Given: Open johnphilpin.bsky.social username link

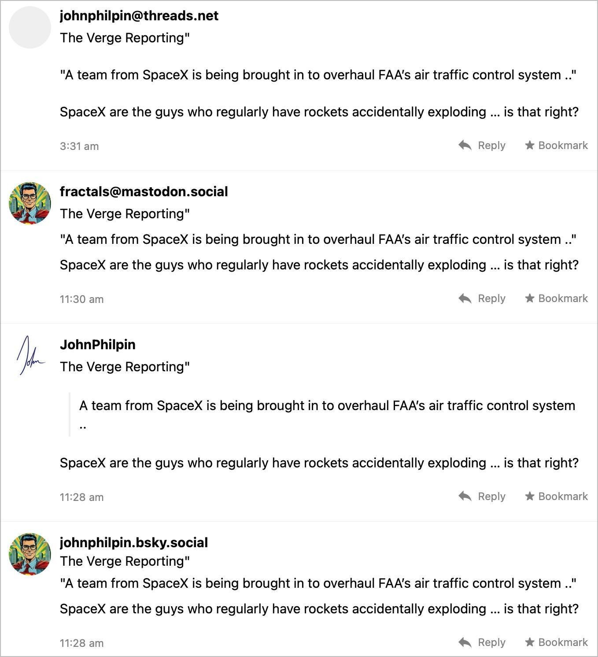Looking at the screenshot, I should (x=134, y=543).
